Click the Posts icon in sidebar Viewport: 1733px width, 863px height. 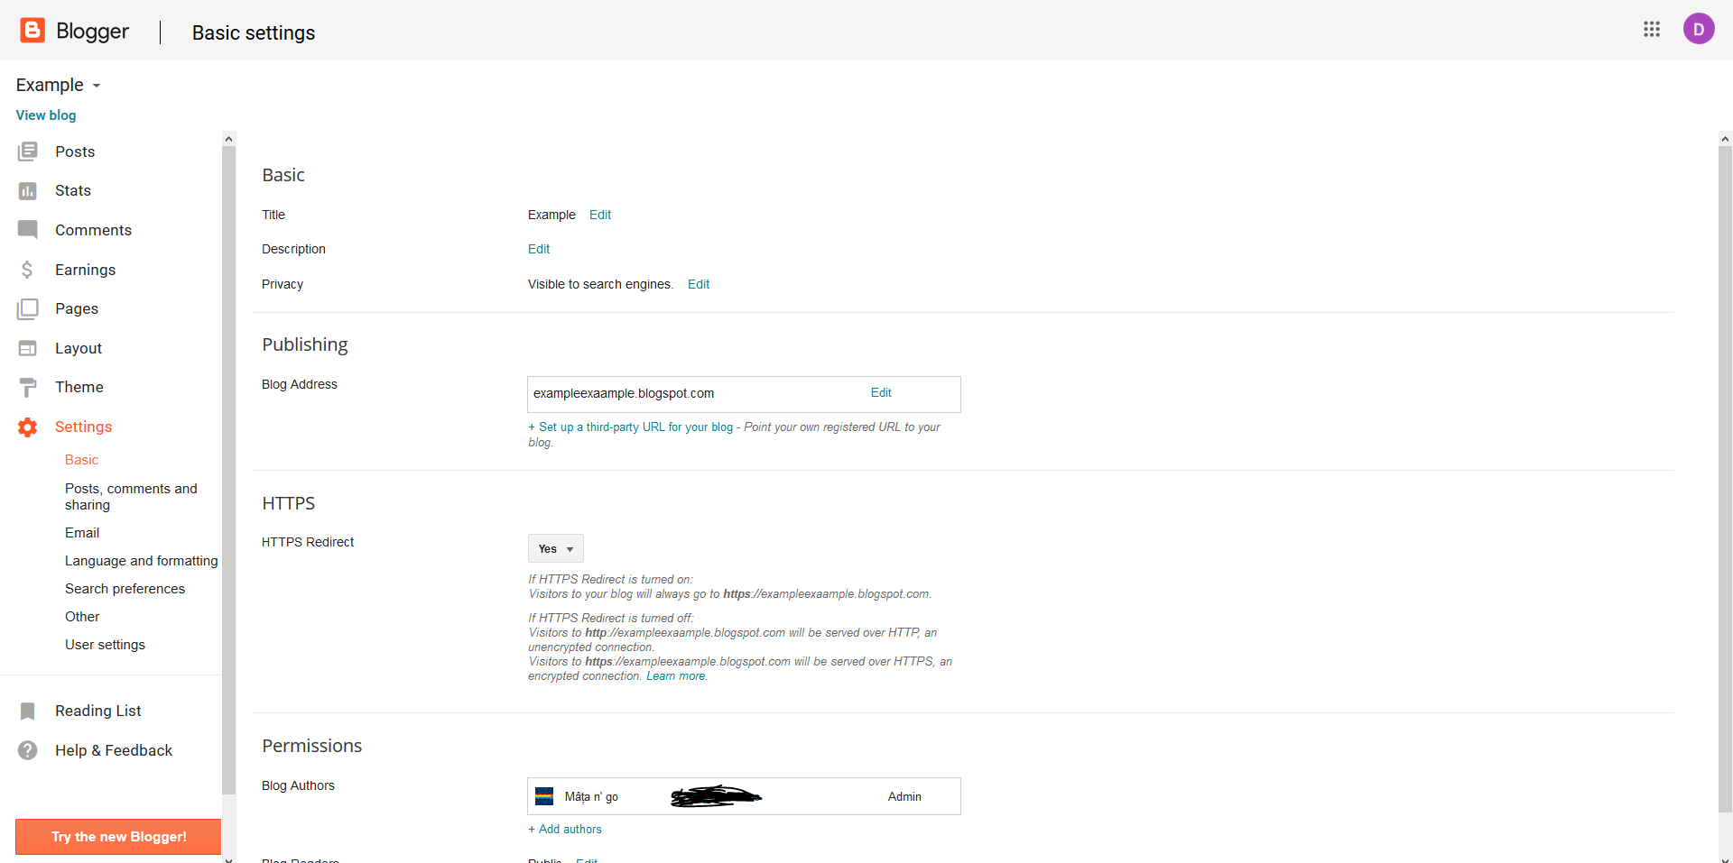(28, 151)
